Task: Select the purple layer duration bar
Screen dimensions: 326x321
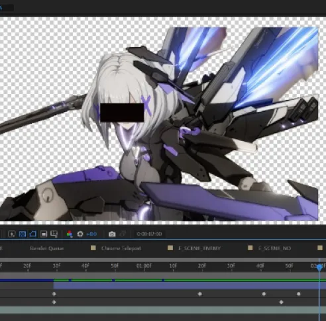Action: pyautogui.click(x=190, y=286)
